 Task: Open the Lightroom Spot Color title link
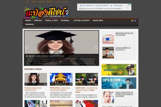coord(86,90)
